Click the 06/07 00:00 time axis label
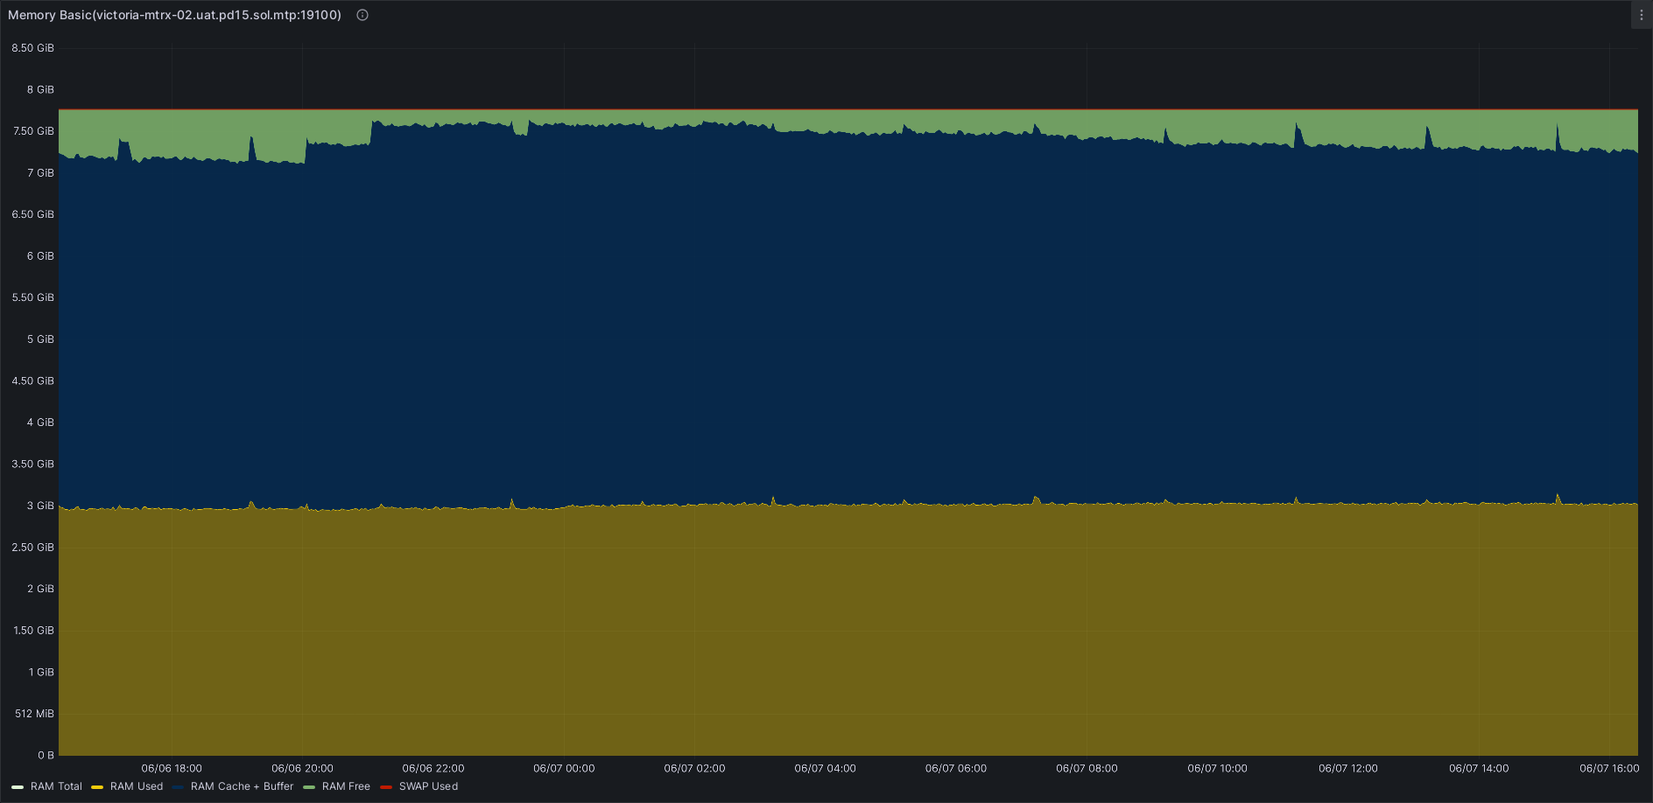The width and height of the screenshot is (1653, 803). (x=564, y=768)
